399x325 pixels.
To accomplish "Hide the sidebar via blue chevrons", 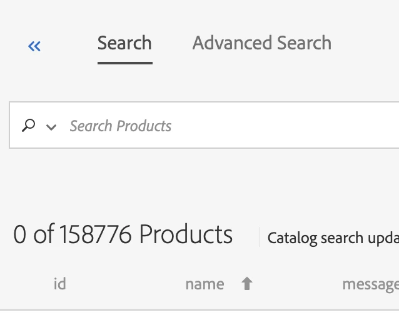I will [x=34, y=46].
